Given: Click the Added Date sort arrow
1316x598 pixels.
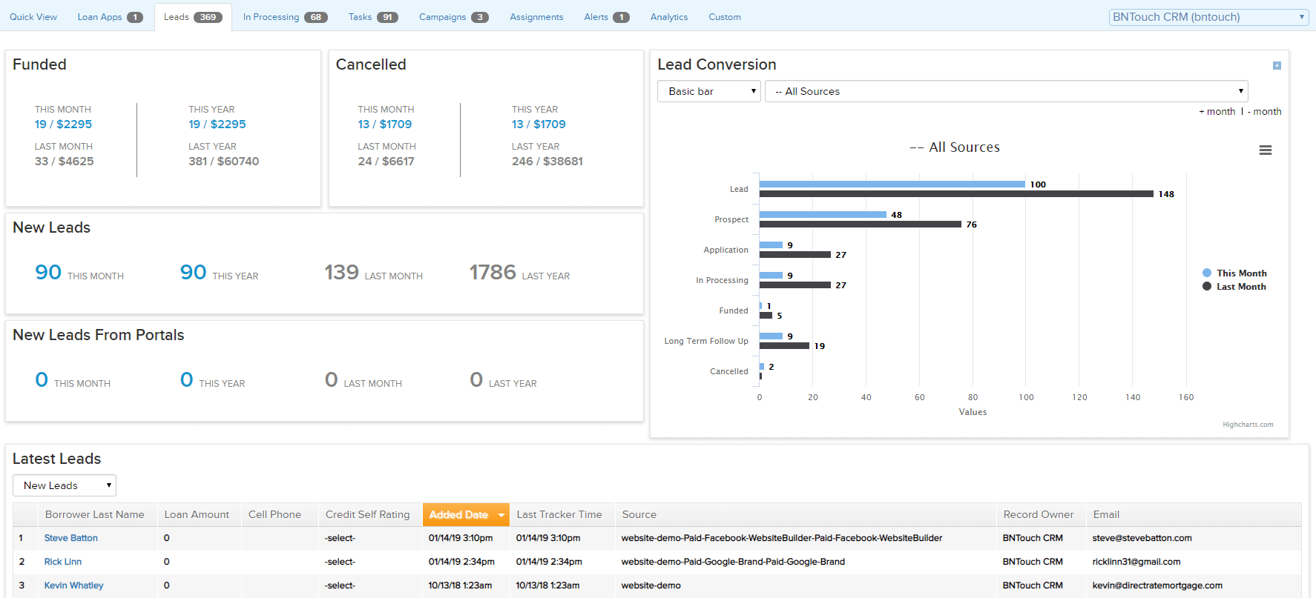Looking at the screenshot, I should point(501,515).
